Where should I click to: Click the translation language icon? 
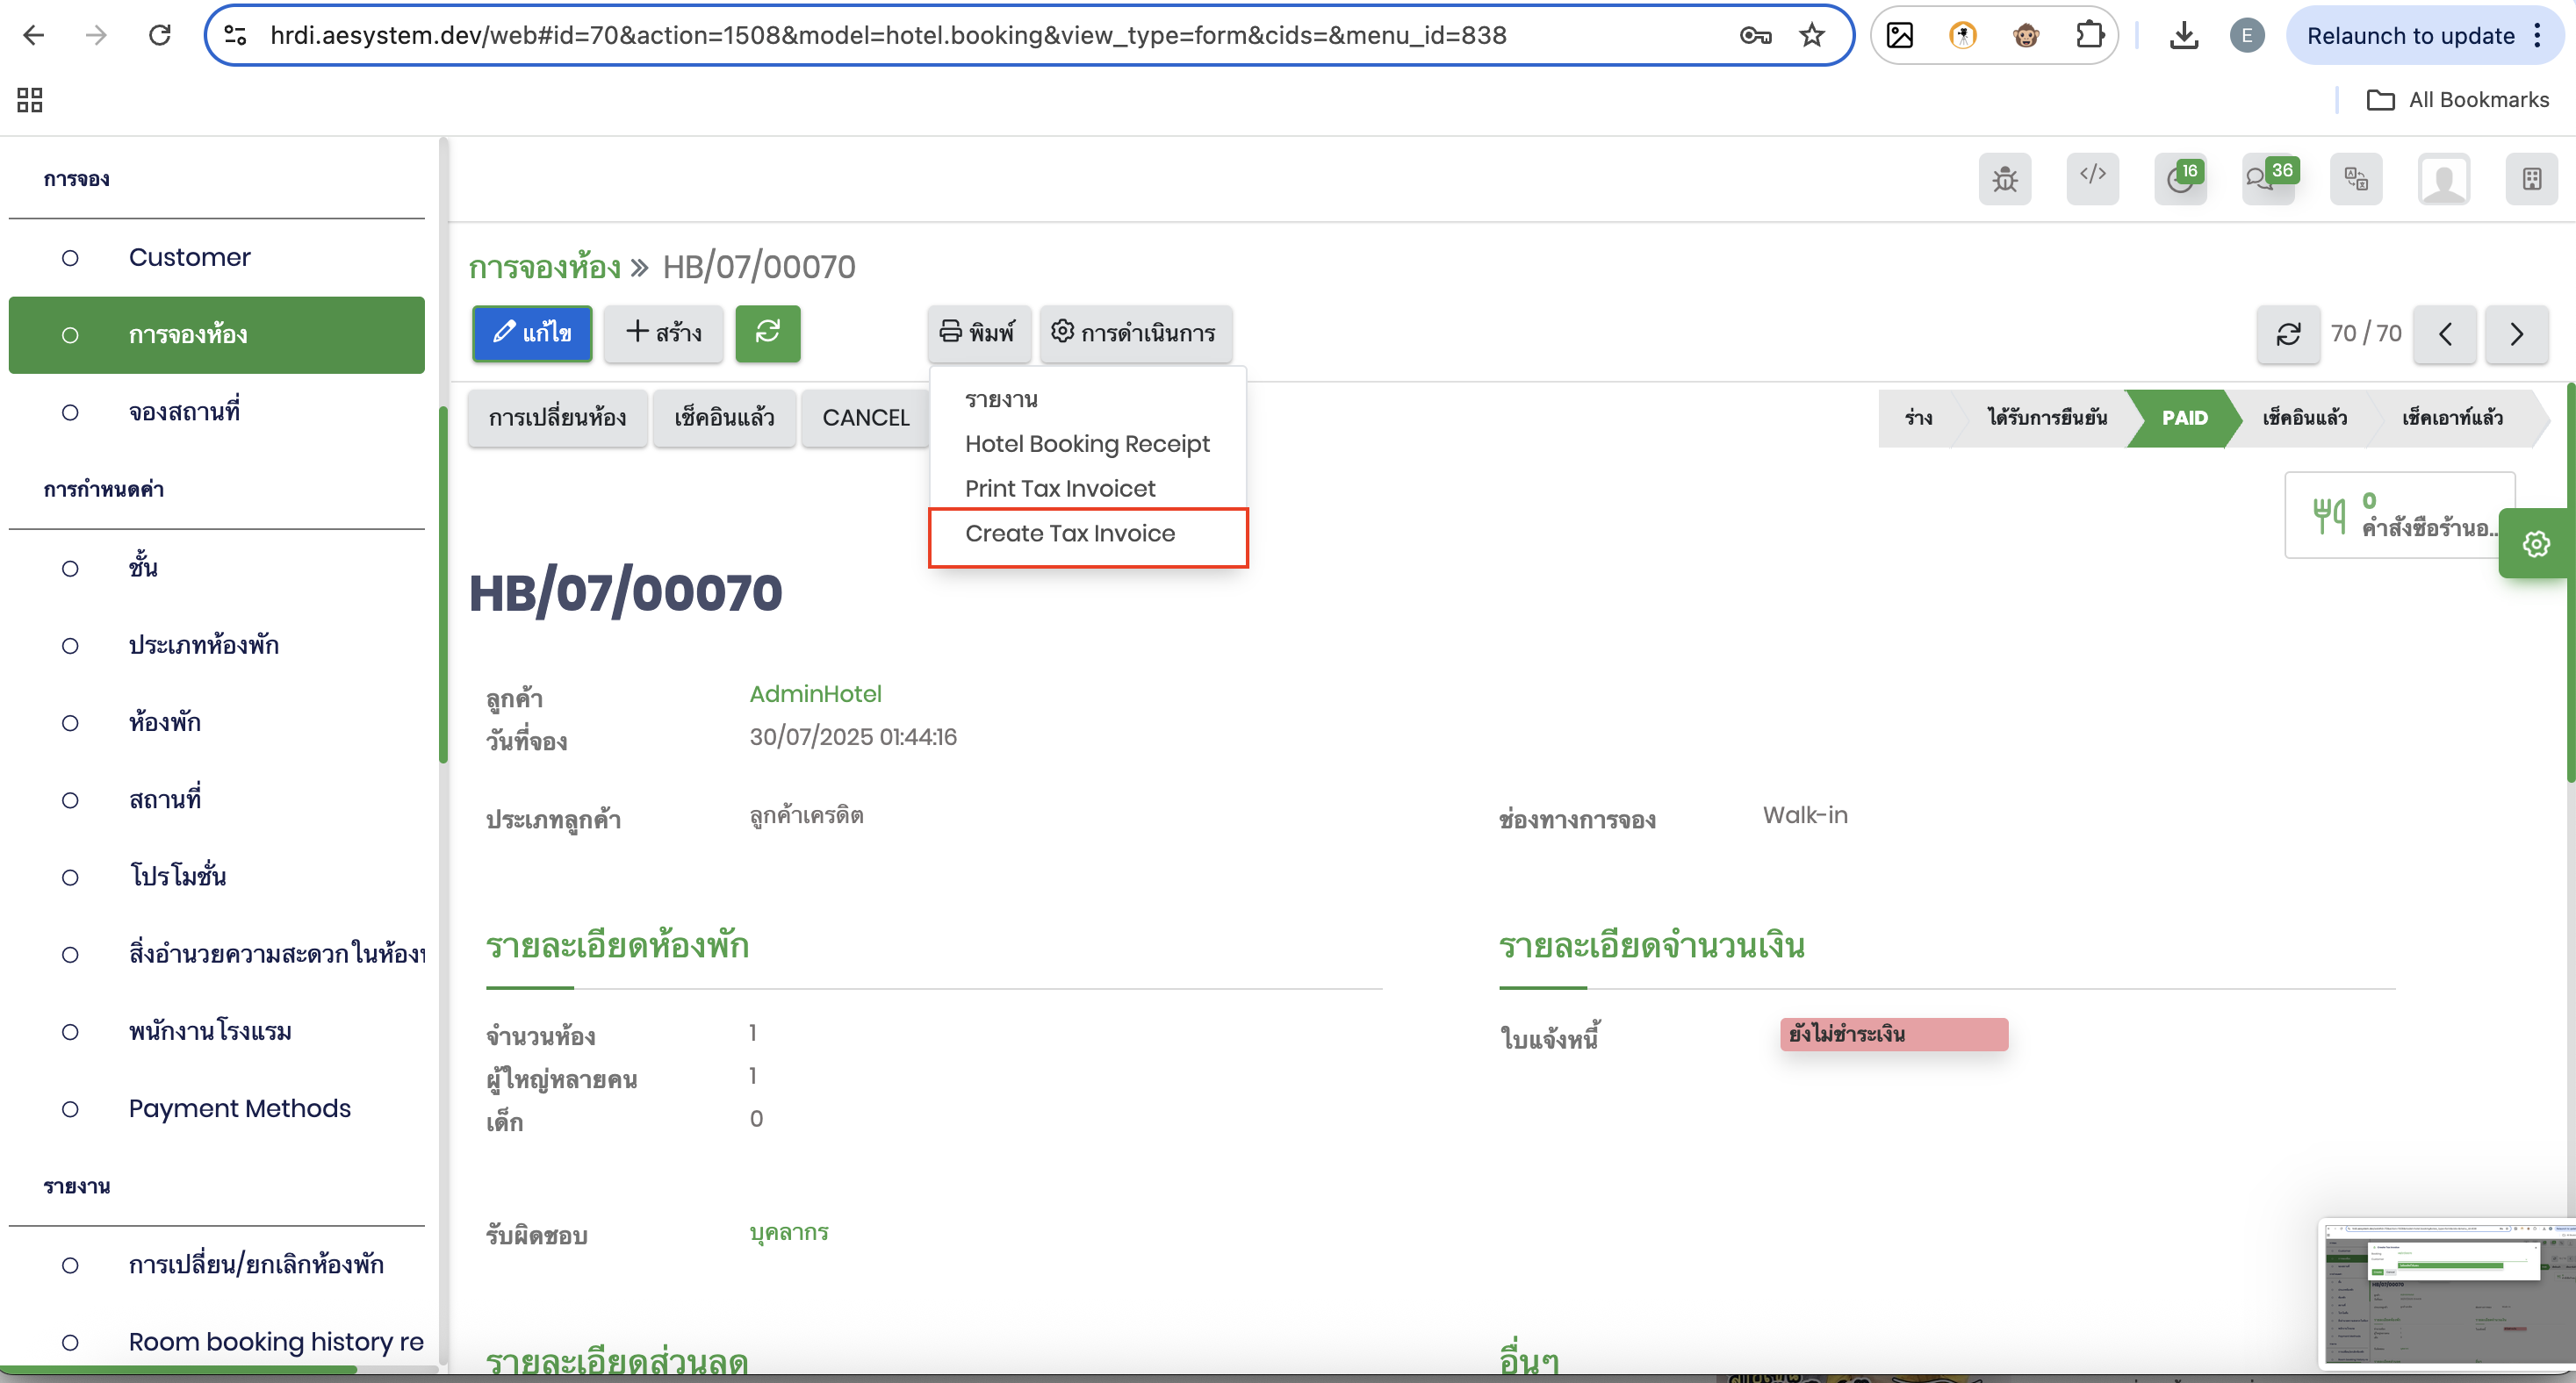(x=2355, y=179)
